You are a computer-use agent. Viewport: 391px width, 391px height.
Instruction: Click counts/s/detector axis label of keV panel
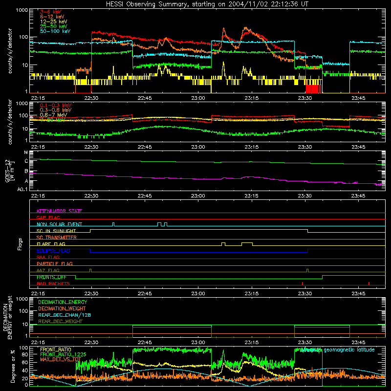click(10, 51)
